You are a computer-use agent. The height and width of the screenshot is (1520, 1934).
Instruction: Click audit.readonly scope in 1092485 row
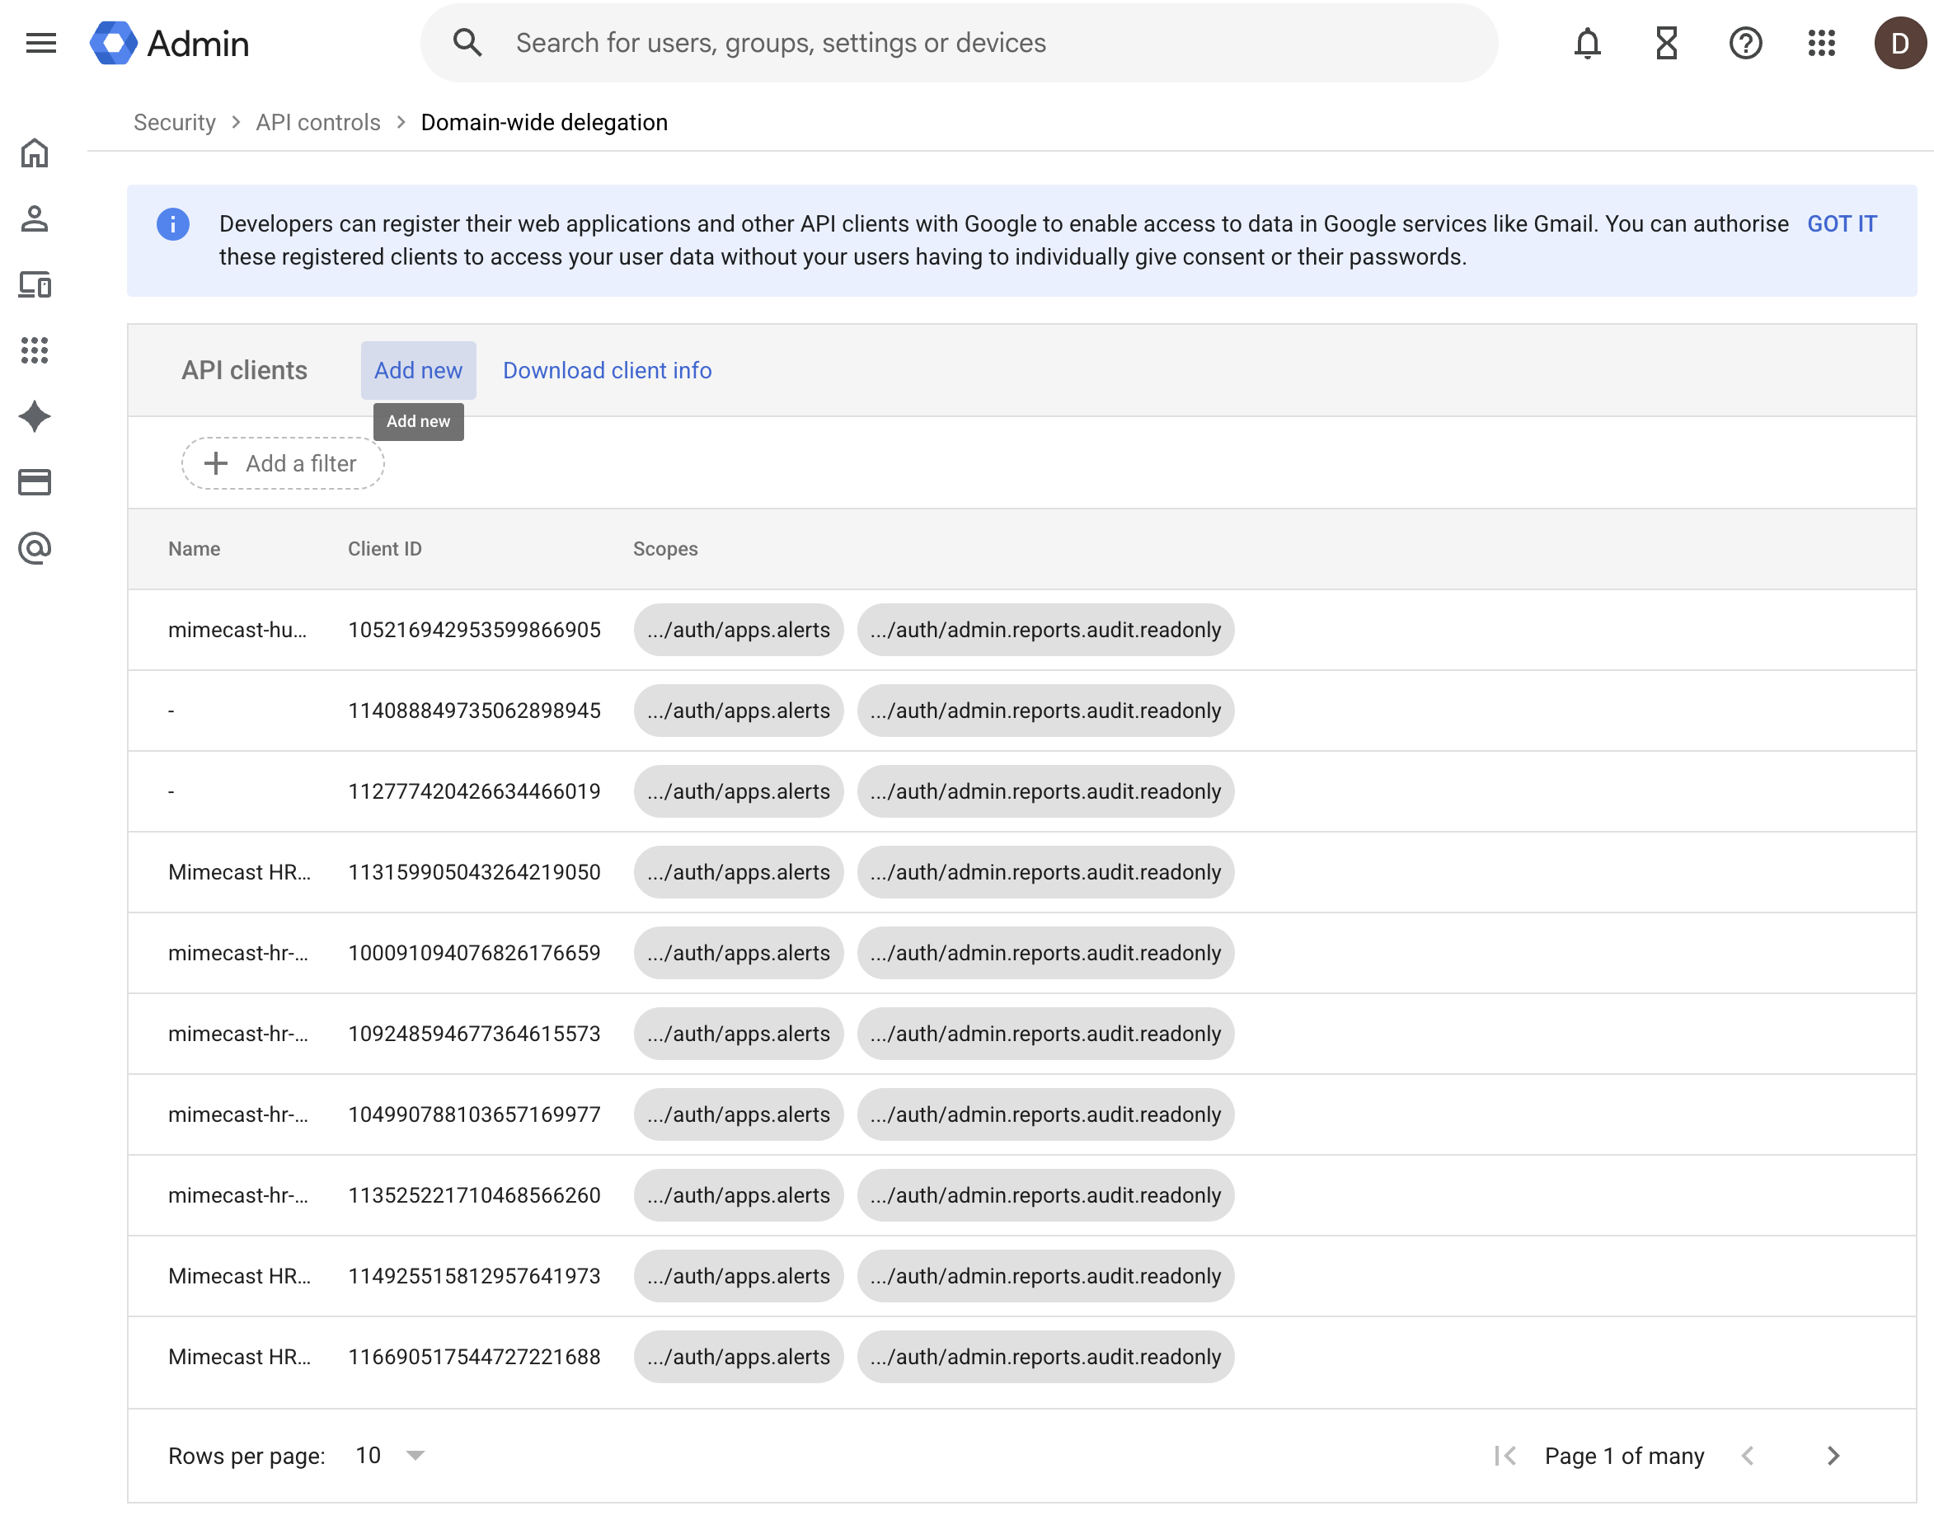[x=1046, y=1034]
